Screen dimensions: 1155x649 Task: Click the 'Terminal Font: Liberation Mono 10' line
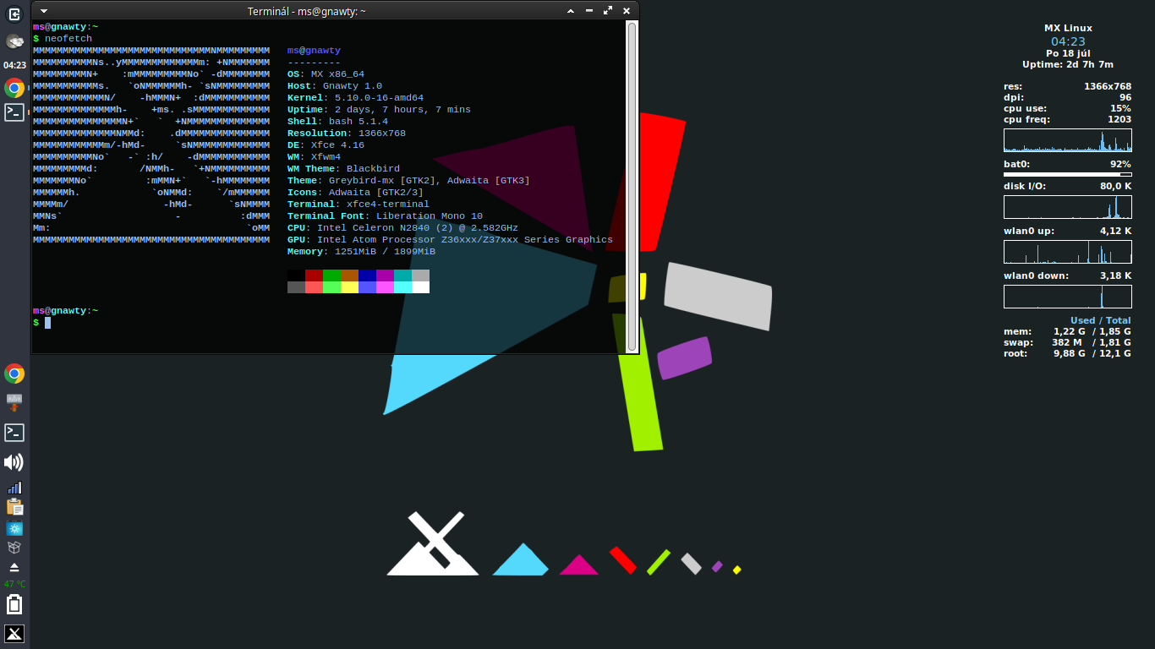point(385,216)
